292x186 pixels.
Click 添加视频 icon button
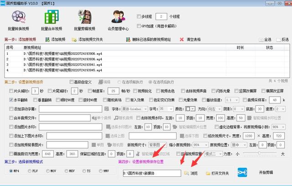(47, 40)
